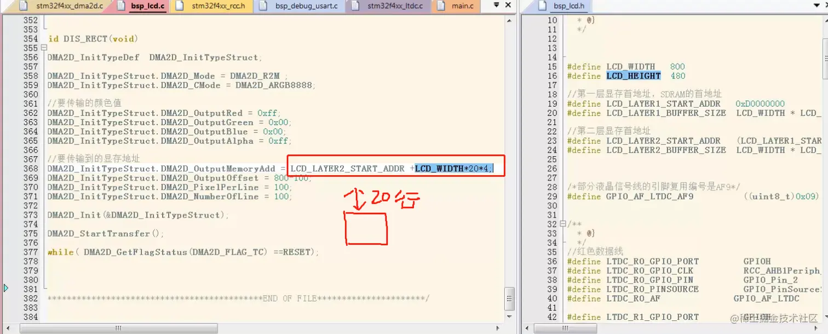The width and height of the screenshot is (828, 334).
Task: Click the GPIO_AF_LTDC_AF9 define line
Action: coord(693,197)
